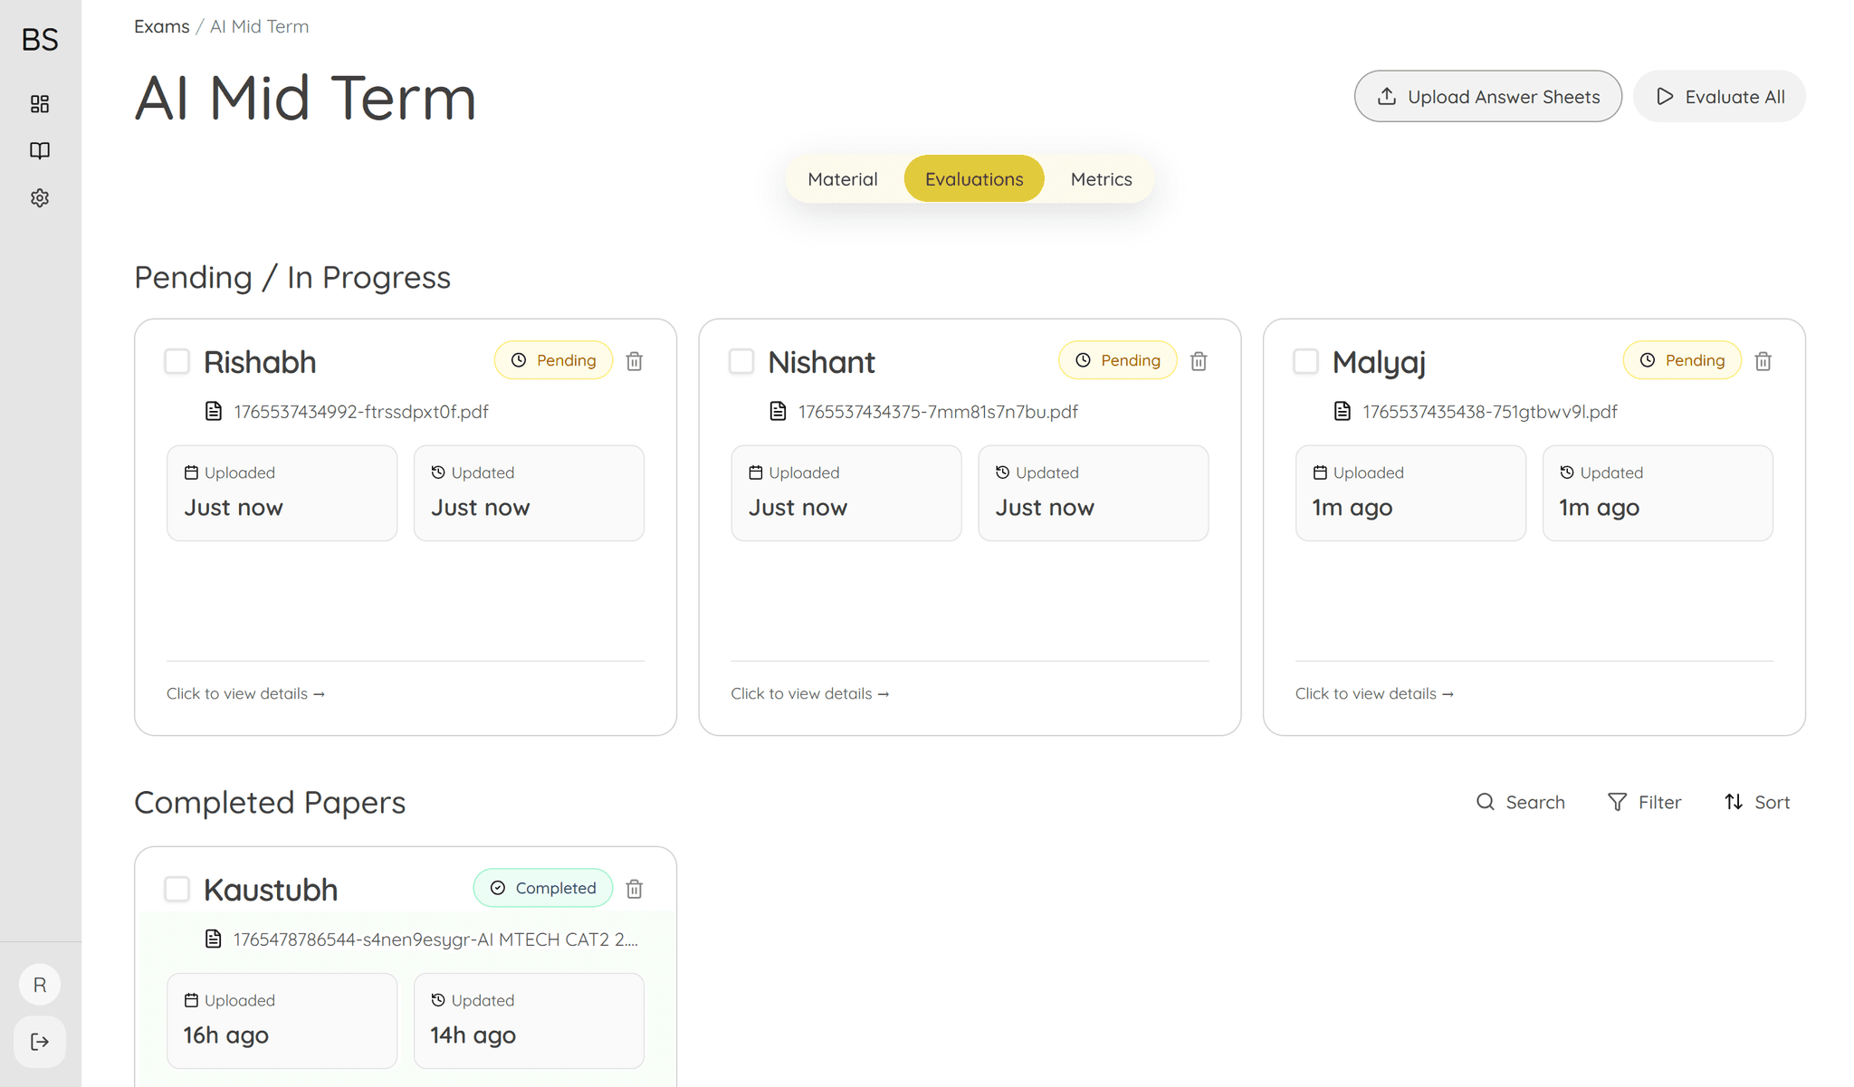Open the book icon in sidebar

pos(40,150)
